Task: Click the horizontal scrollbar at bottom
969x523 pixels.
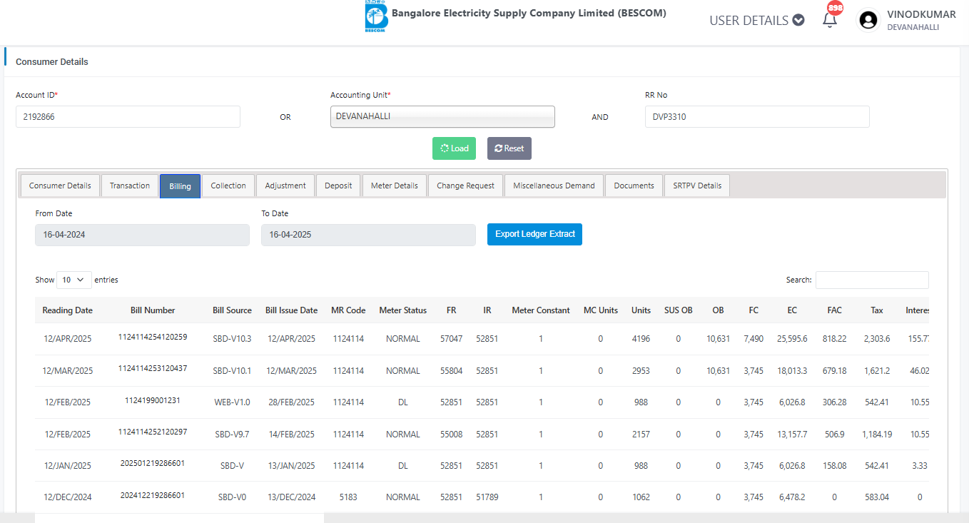Action: (179, 518)
